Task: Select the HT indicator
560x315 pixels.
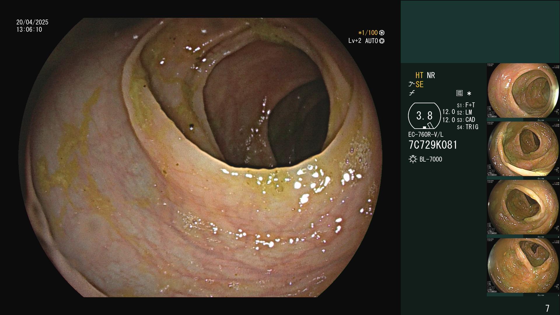Action: pos(419,76)
